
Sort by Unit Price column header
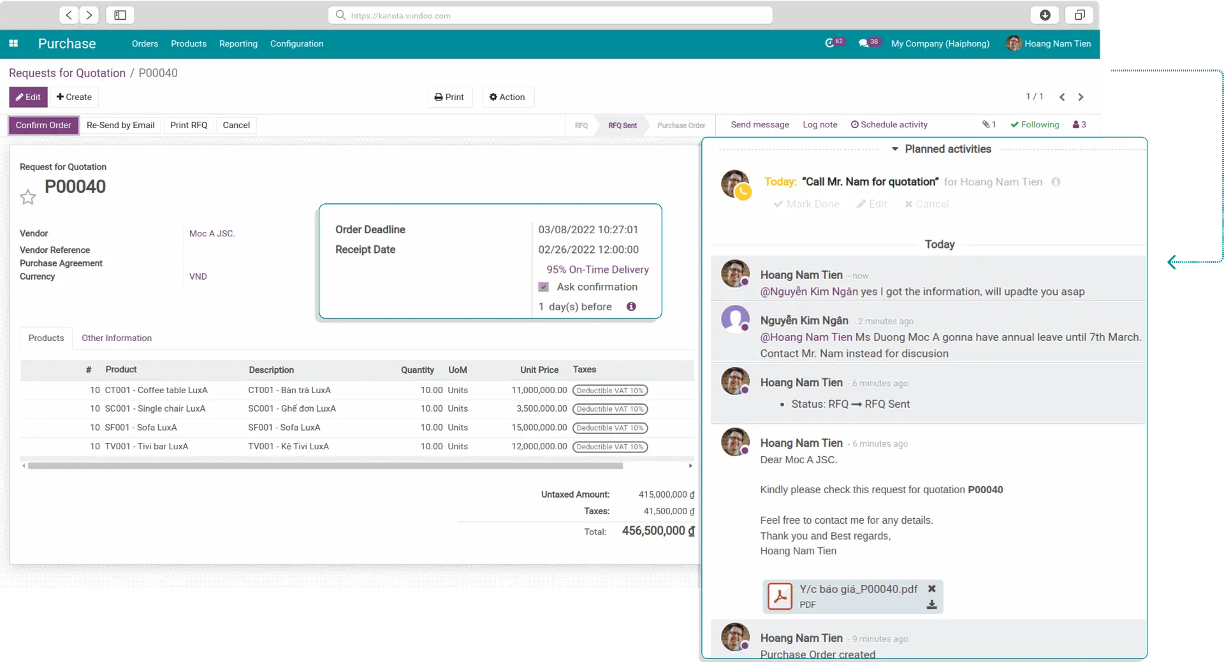(539, 370)
